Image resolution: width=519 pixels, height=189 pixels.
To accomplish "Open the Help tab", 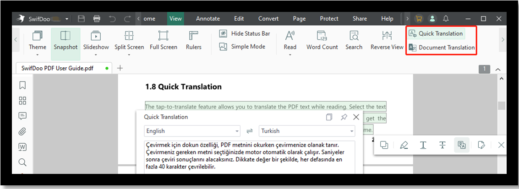I will 387,18.
